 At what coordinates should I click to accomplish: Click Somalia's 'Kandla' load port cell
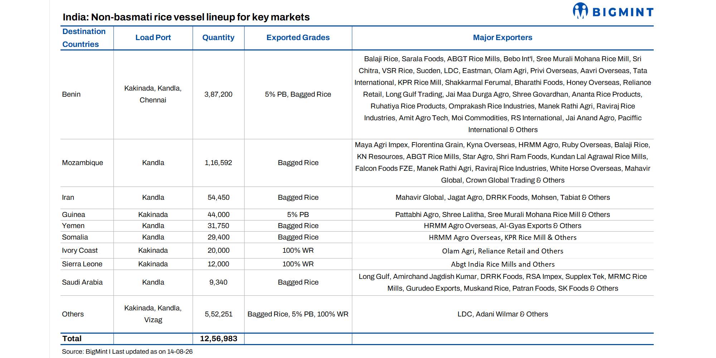(x=153, y=237)
